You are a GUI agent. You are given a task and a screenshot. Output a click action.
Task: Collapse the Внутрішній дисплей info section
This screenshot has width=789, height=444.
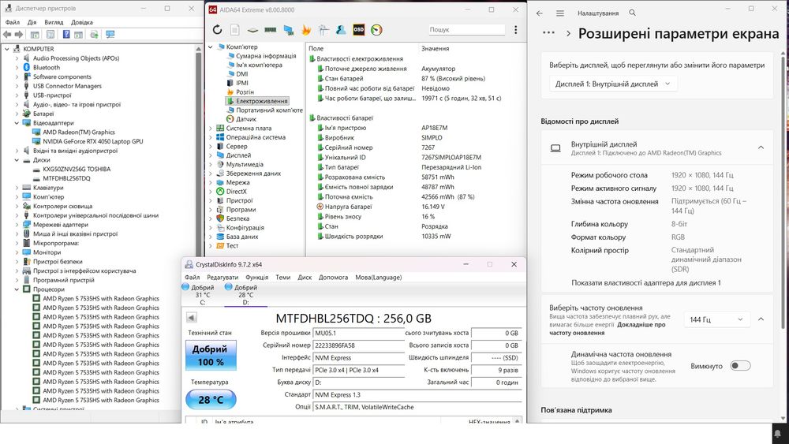(x=761, y=147)
